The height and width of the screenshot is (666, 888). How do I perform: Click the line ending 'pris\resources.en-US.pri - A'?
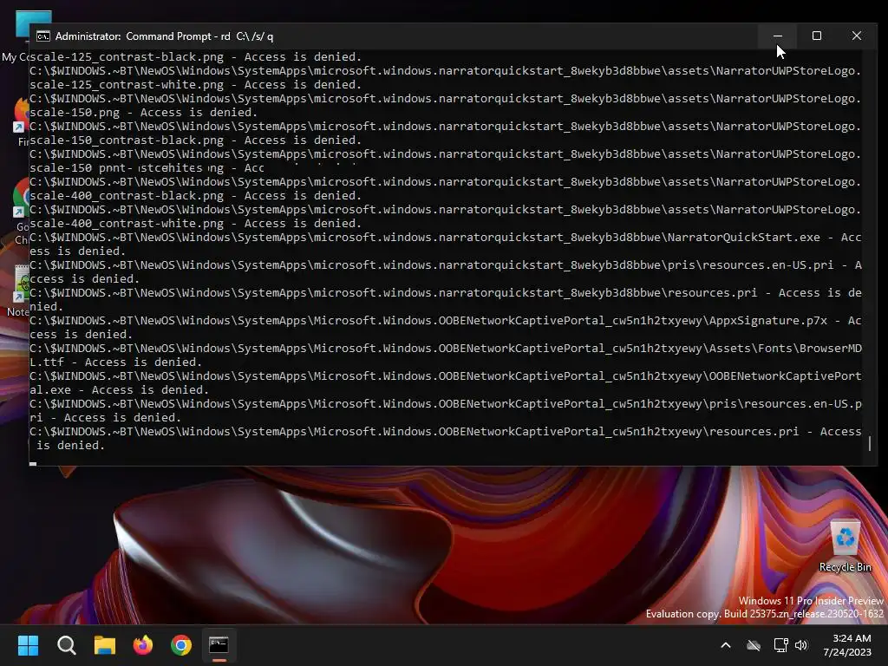click(445, 265)
